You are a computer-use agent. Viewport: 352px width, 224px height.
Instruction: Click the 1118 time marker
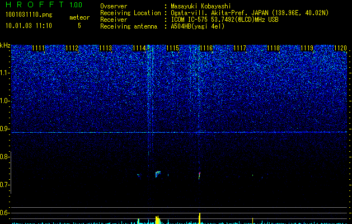coord(273,48)
